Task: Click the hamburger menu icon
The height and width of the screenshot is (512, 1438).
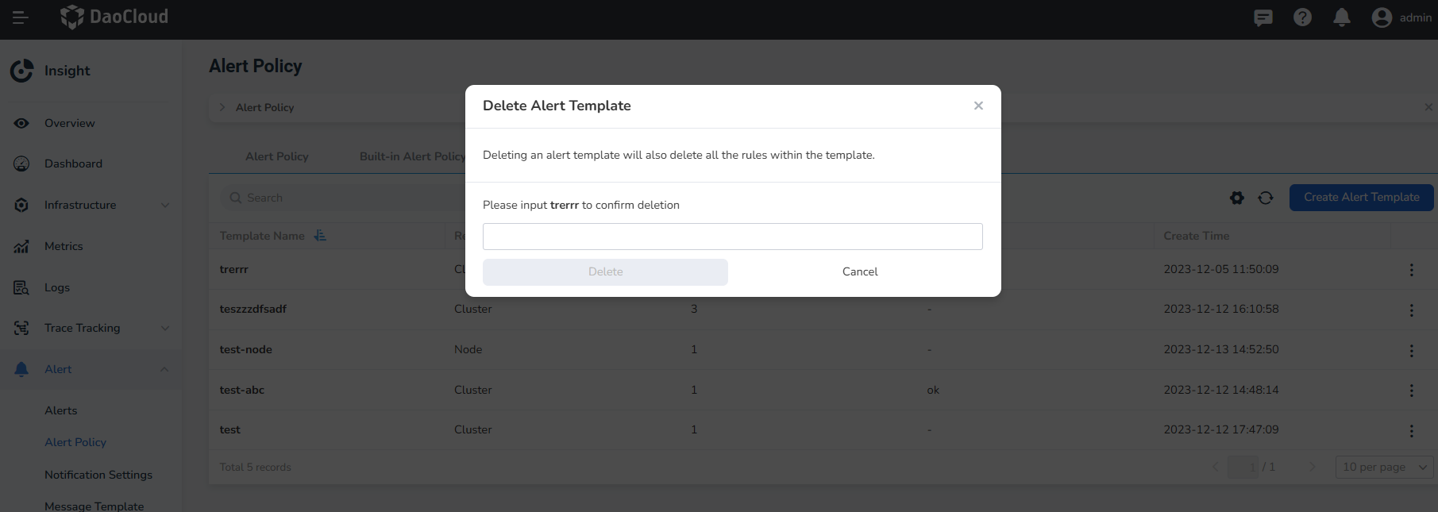Action: [21, 17]
